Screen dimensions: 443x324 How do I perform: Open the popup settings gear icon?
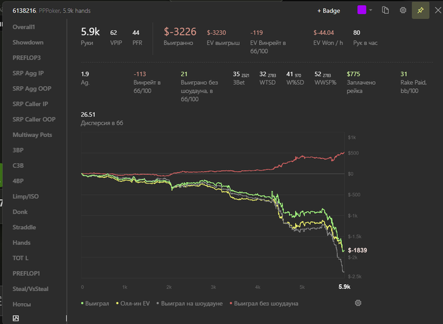403,10
